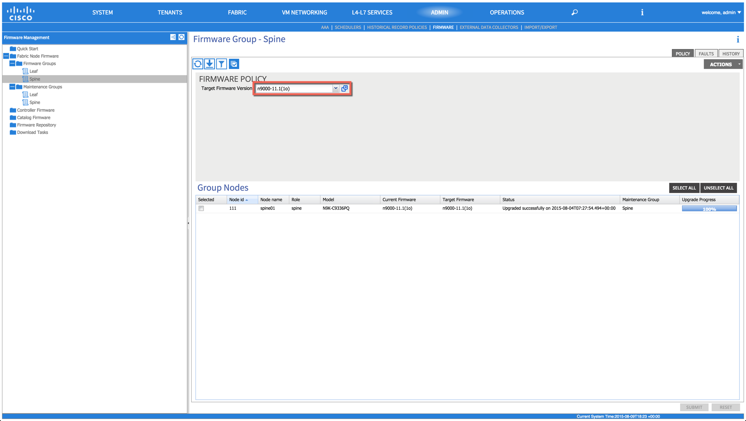Collapse the Maintenance Groups tree node
This screenshot has height=421, width=746.
click(12, 87)
